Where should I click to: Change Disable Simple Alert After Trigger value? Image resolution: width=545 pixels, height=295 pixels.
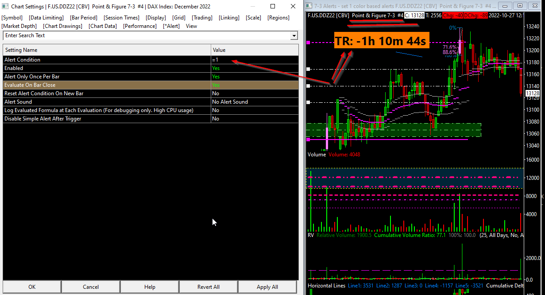255,119
